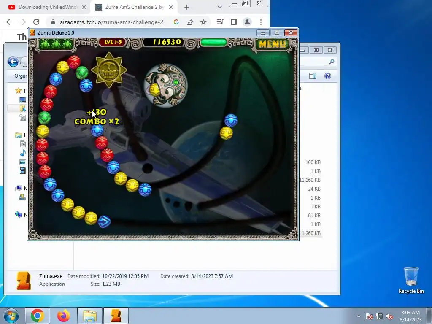Go forward in Chrome browser
This screenshot has width=432, height=324.
(23, 22)
